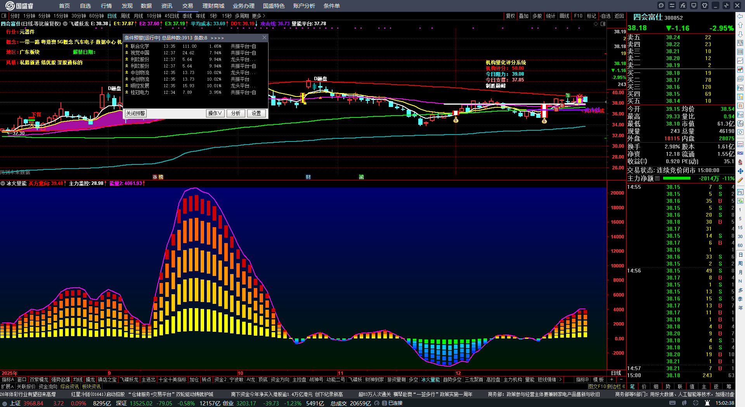Toggle 叠加 overlay mode
This screenshot has height=407, width=745.
[524, 16]
